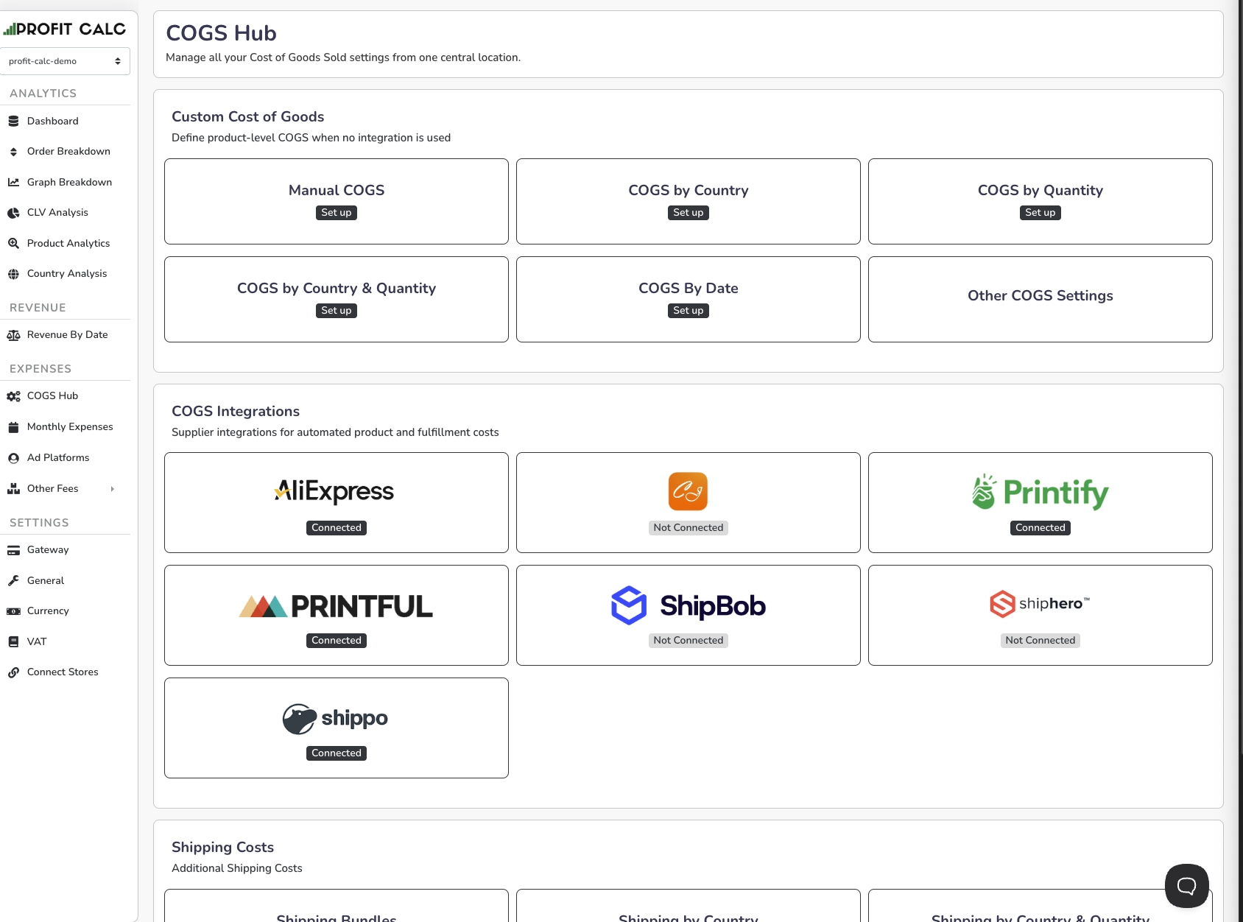Viewport: 1243px width, 922px height.
Task: Click the Shippo logo
Action: tap(336, 719)
